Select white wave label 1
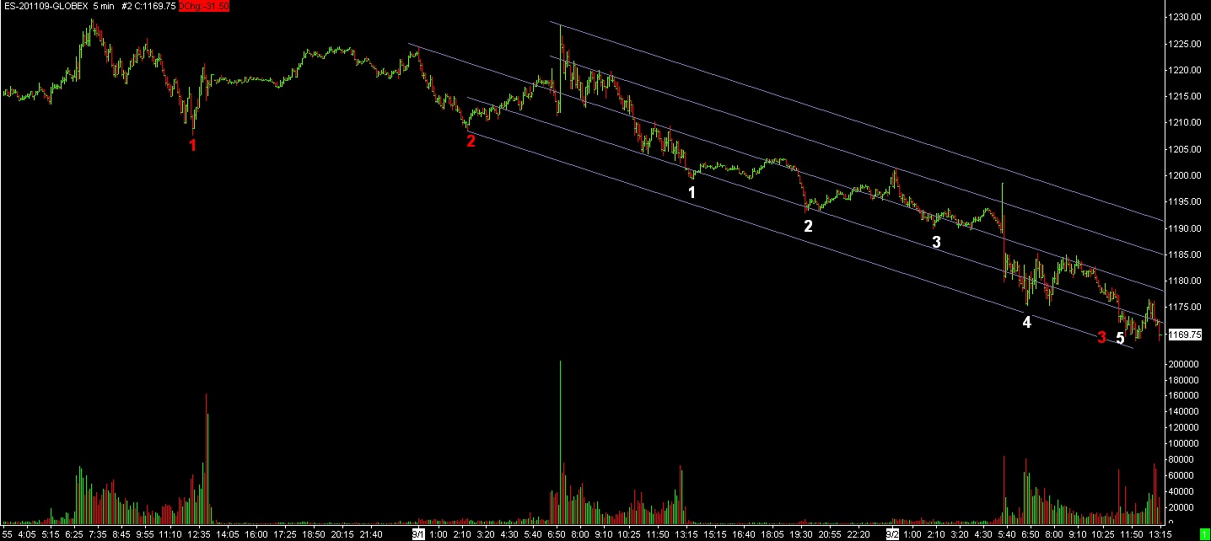The image size is (1211, 541). pyautogui.click(x=692, y=192)
